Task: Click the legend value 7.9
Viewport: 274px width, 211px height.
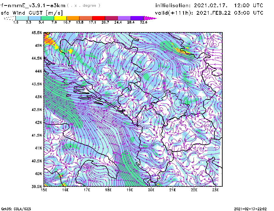Action: (54, 22)
